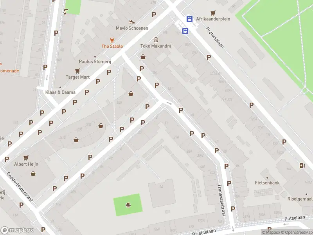The width and height of the screenshot is (313, 235).
Task: Click the Klaas & Daams label
Action: click(x=60, y=92)
